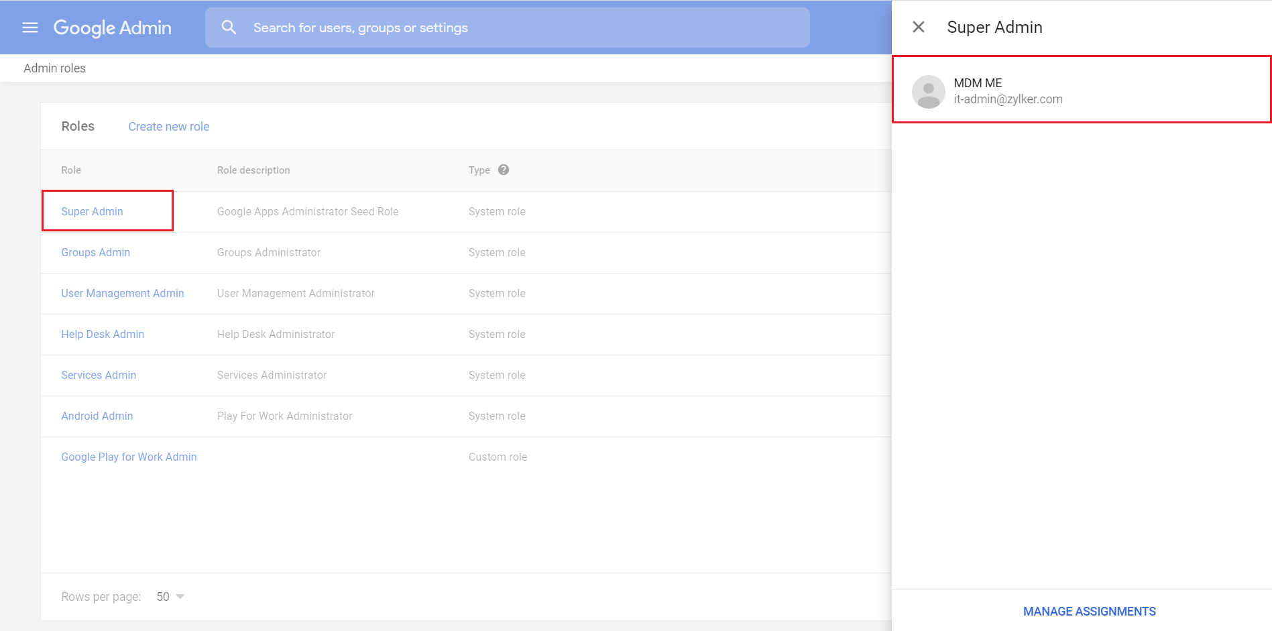Close the Super Admin side panel
Screen dimensions: 1272x631
click(x=919, y=27)
